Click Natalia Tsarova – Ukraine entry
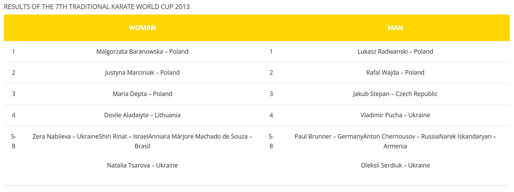The width and height of the screenshot is (514, 192). coord(142,165)
